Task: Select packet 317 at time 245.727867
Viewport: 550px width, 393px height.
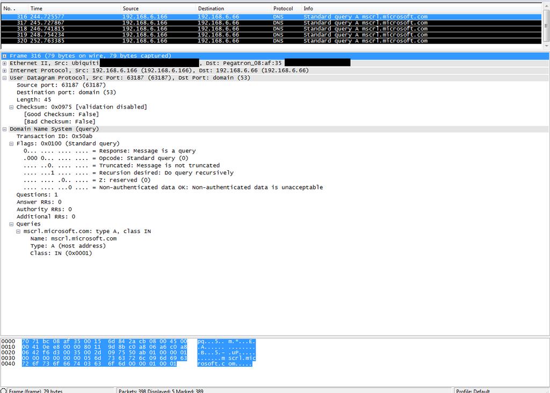Action: point(271,23)
